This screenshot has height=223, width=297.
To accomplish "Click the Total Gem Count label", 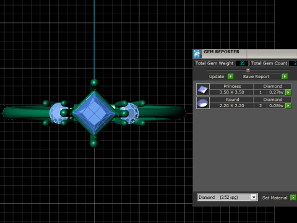I will pyautogui.click(x=269, y=63).
